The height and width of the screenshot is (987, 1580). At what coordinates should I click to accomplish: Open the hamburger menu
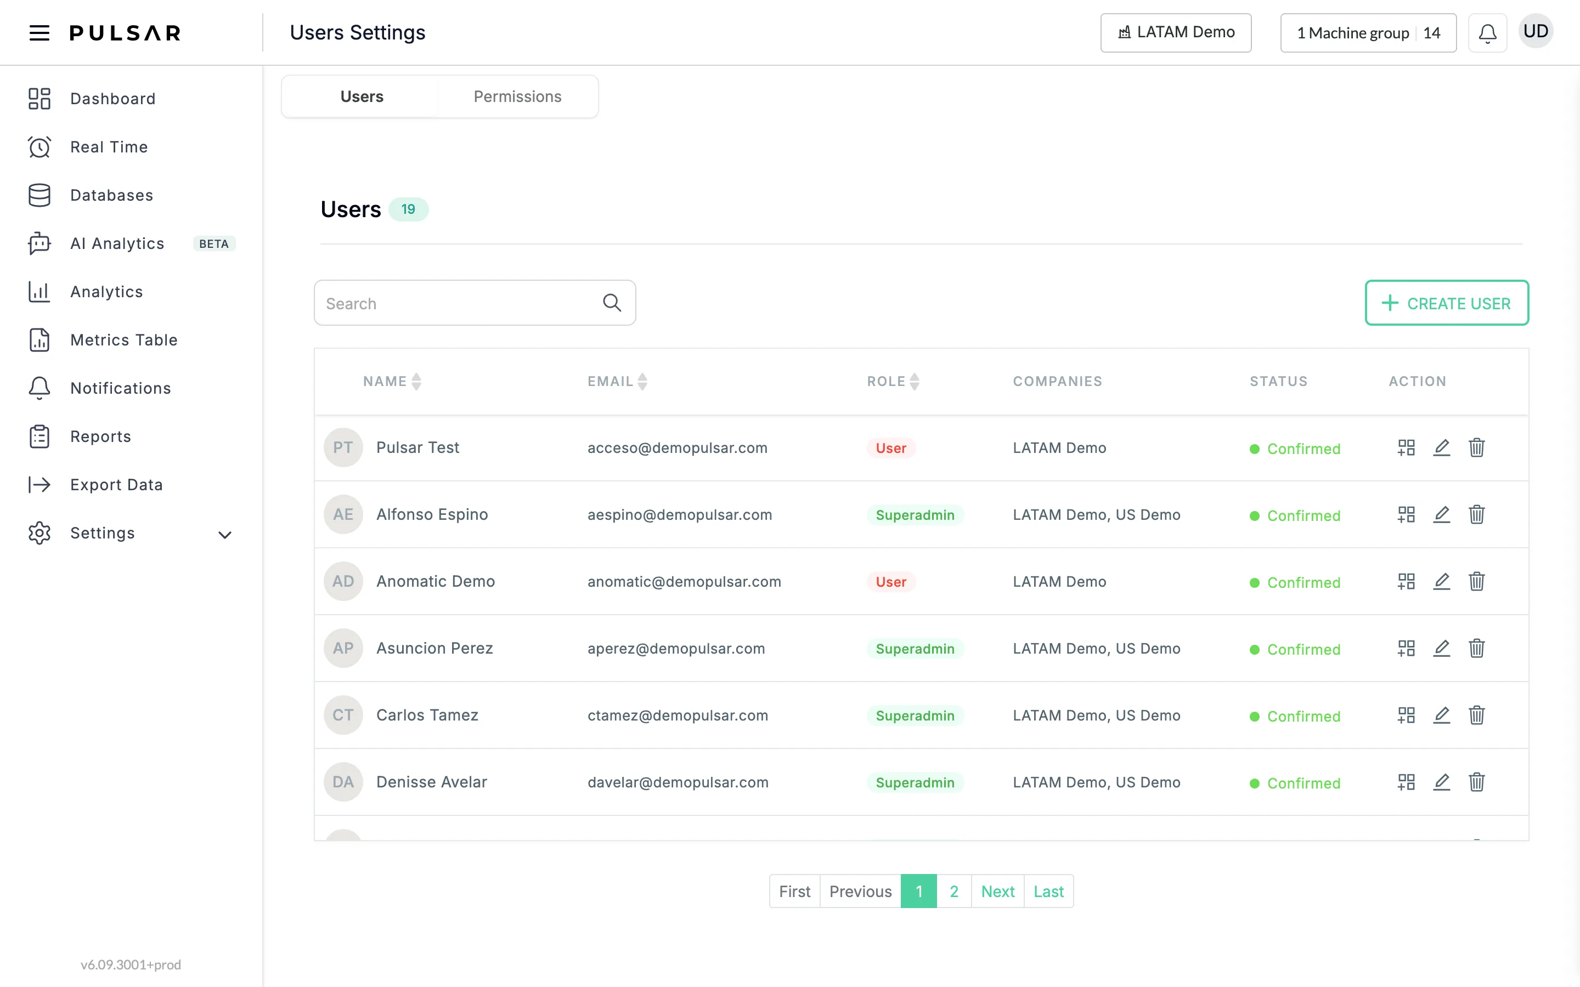point(39,33)
